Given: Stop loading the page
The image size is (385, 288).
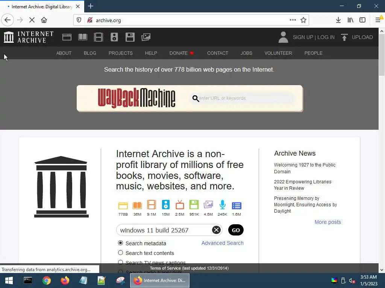Looking at the screenshot, I should pos(32,20).
